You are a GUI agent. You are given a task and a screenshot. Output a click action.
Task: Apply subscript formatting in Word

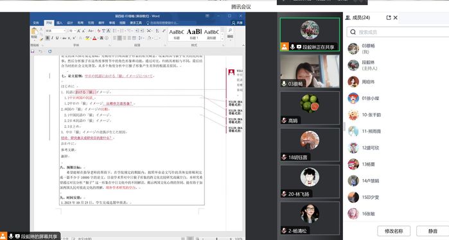(x=69, y=38)
